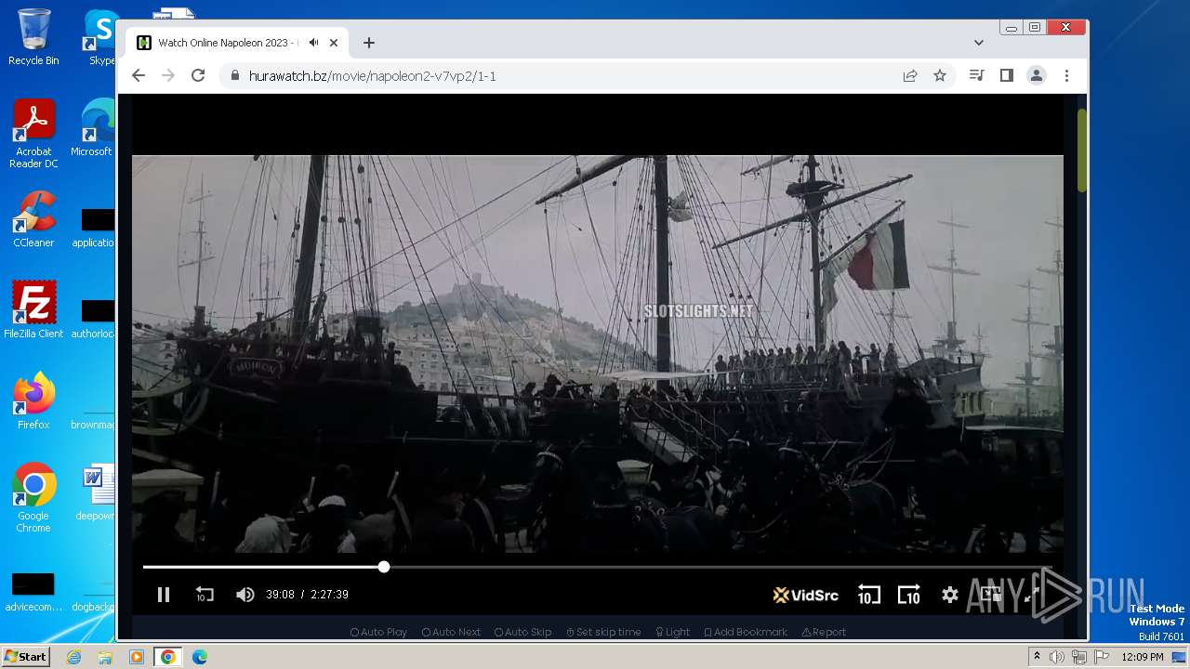Toggle Auto Next option
The image size is (1190, 669).
(451, 632)
